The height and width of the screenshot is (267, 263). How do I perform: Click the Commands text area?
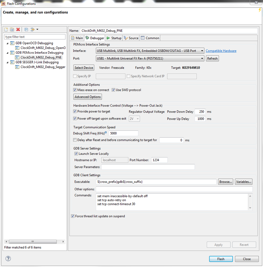pyautogui.click(x=172, y=202)
